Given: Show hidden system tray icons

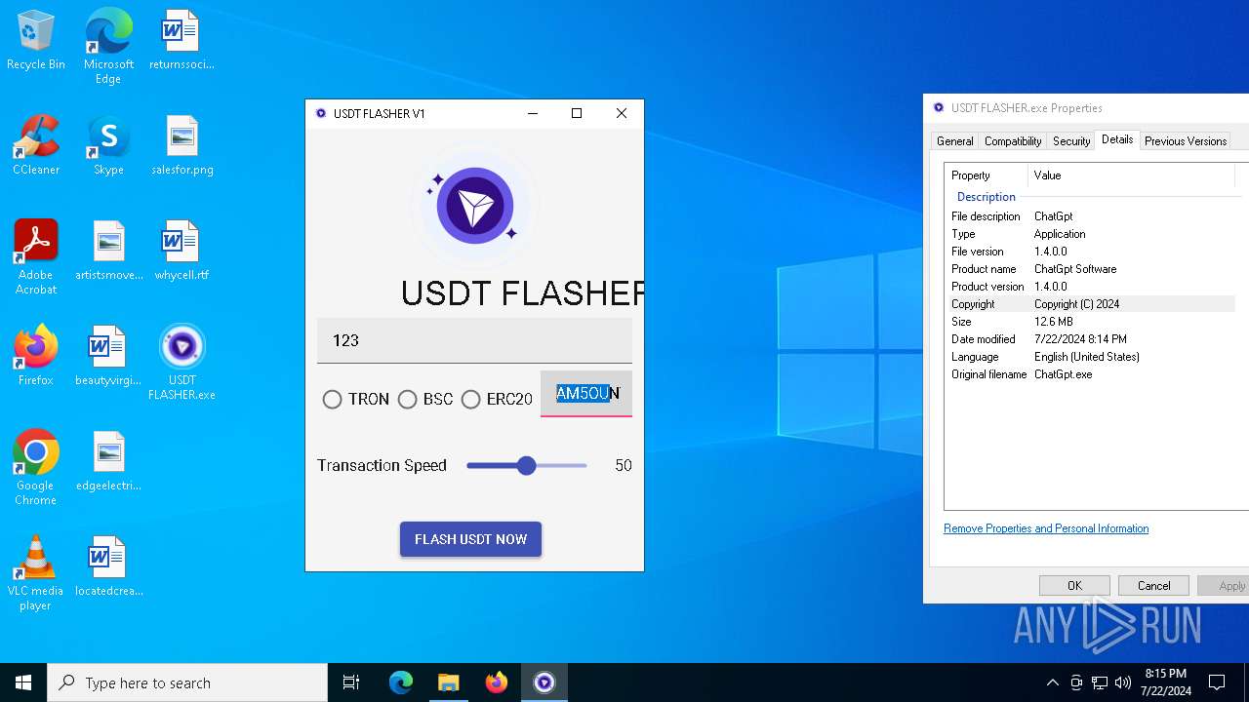Looking at the screenshot, I should (1052, 682).
